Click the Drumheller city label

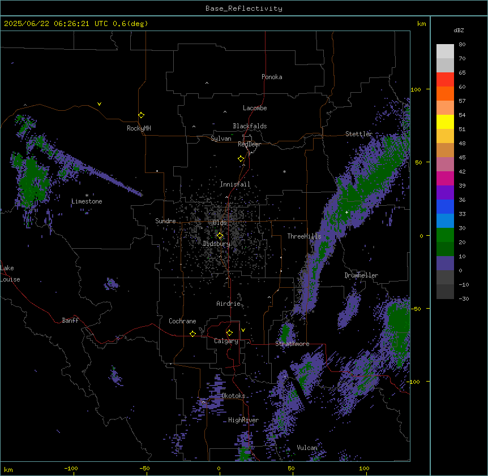361,275
